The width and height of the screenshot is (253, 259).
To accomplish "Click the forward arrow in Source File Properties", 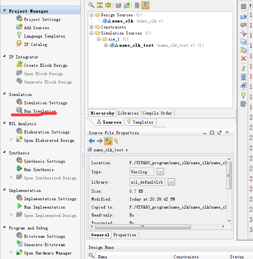I will (x=100, y=141).
